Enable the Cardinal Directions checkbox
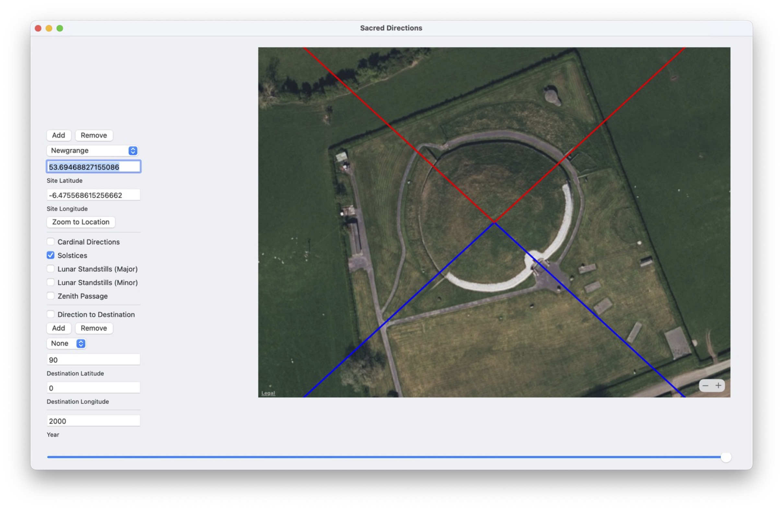The height and width of the screenshot is (510, 783). coord(51,242)
